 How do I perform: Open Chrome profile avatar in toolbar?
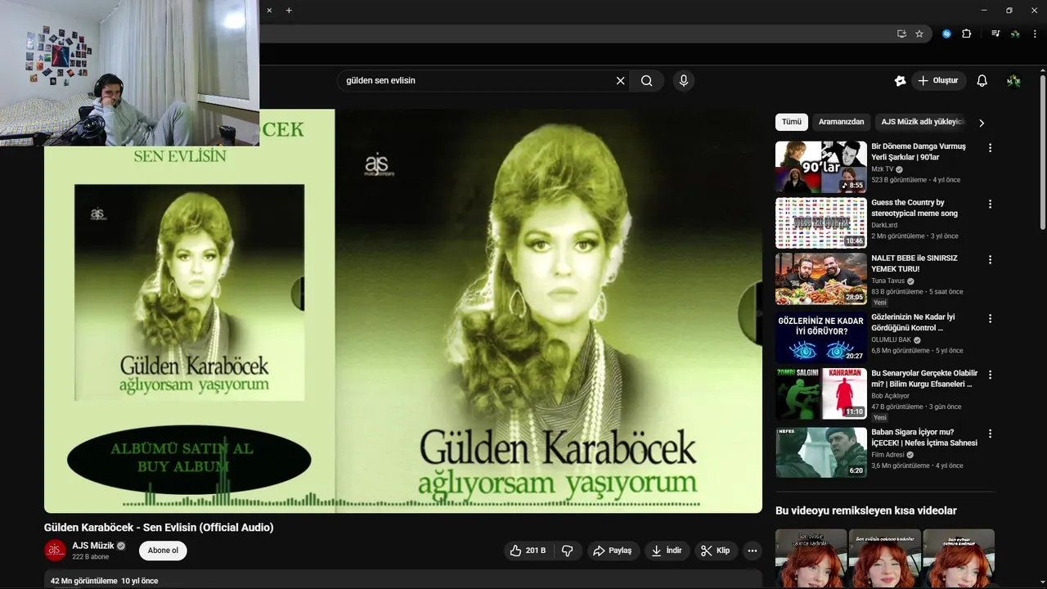click(1015, 34)
